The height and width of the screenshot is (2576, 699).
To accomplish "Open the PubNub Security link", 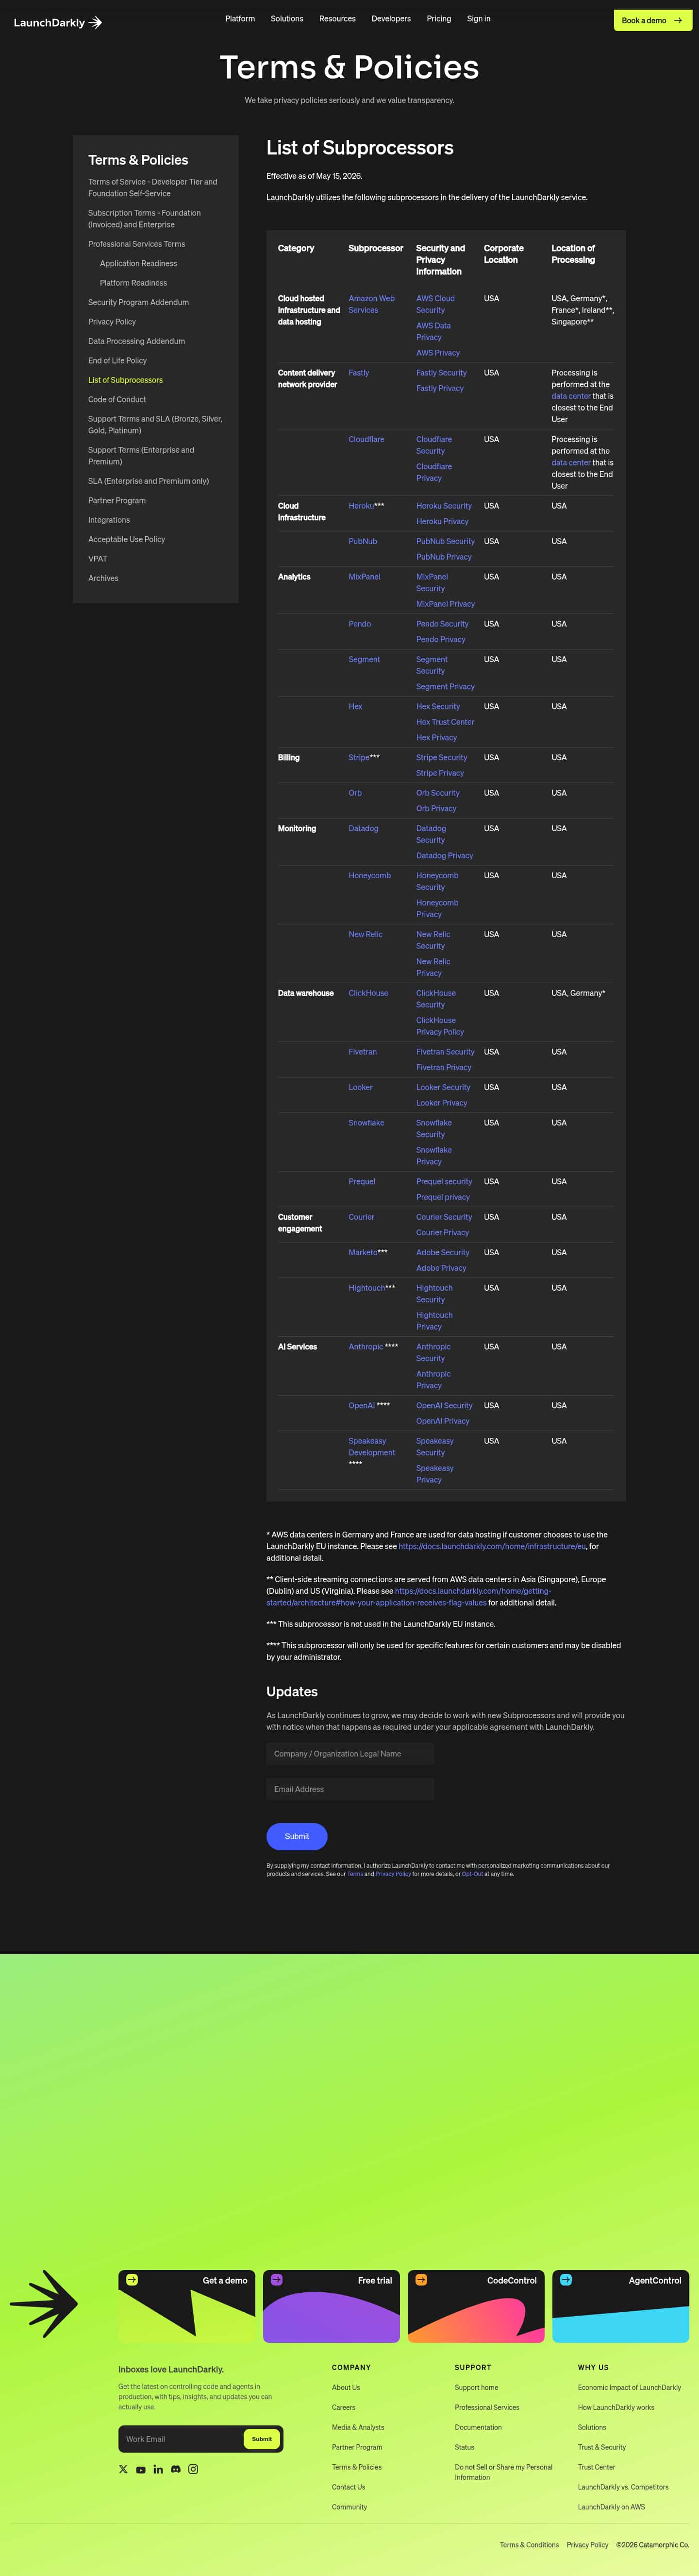I will 445,541.
